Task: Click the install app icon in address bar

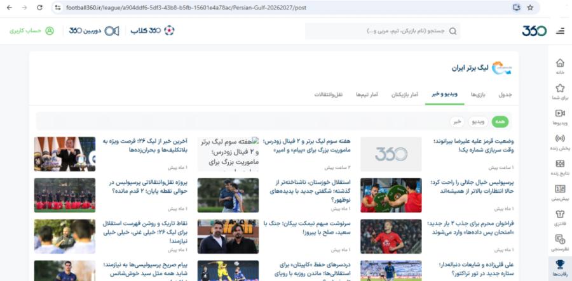Action: point(516,8)
